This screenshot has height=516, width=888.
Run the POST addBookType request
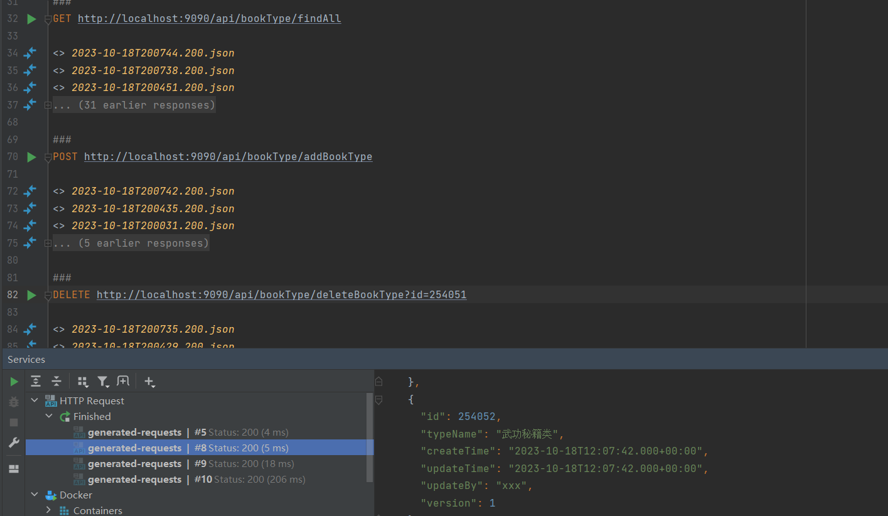[x=31, y=157]
